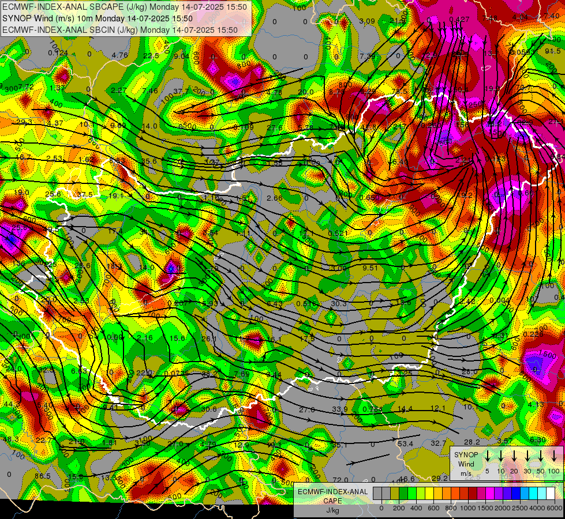Viewport: 565px width, 519px height.
Task: Click the wind legend arrow labeled 100
Action: [x=554, y=456]
